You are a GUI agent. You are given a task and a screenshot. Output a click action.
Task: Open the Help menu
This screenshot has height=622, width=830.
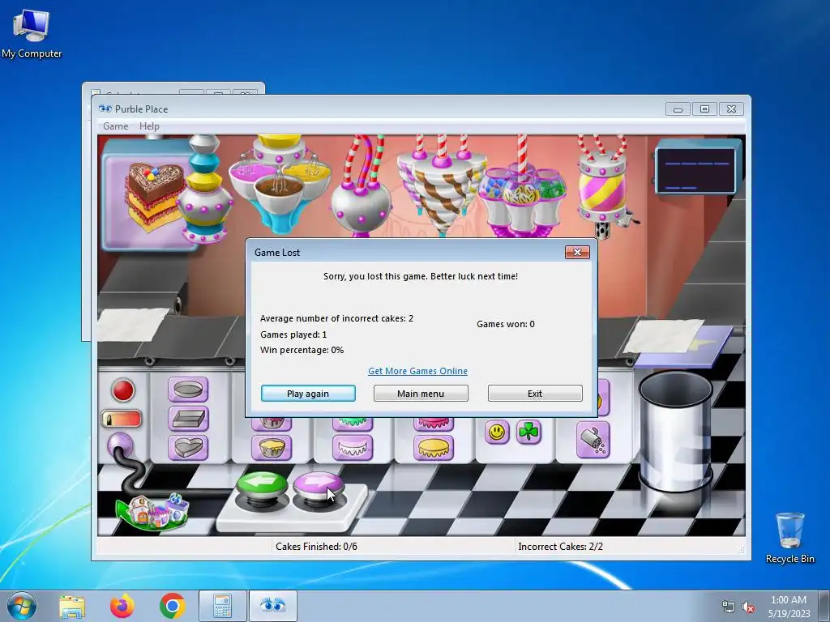[149, 126]
